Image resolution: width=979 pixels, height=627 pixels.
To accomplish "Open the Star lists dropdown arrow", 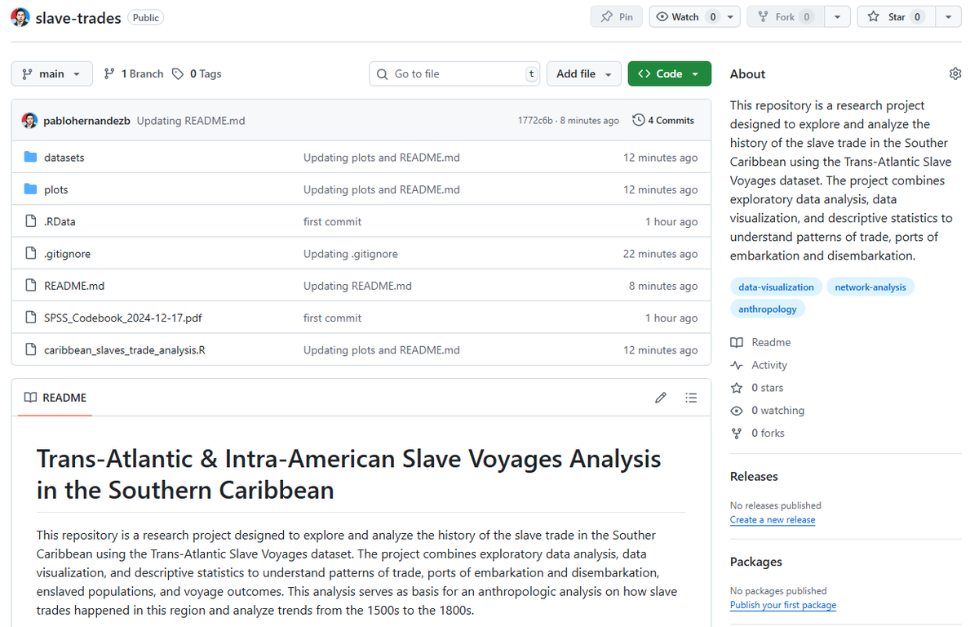I will click(x=948, y=16).
